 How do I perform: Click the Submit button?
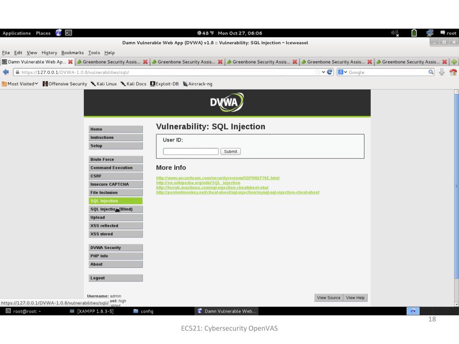tap(231, 151)
